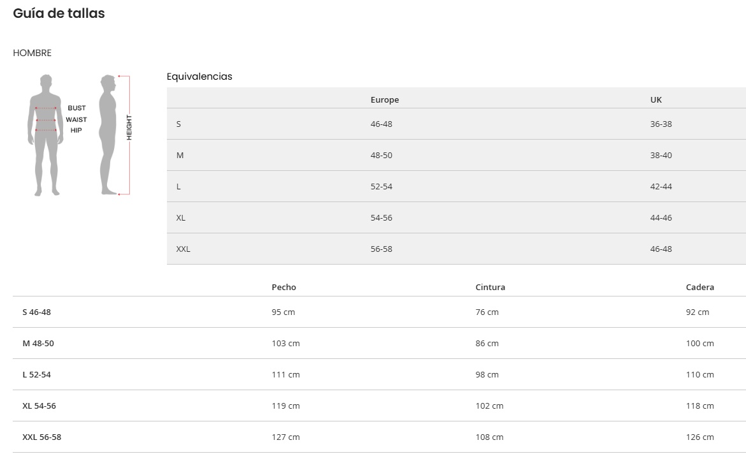Screen dimensions: 746x468
Task: Click the Europe column header
Action: (x=385, y=100)
